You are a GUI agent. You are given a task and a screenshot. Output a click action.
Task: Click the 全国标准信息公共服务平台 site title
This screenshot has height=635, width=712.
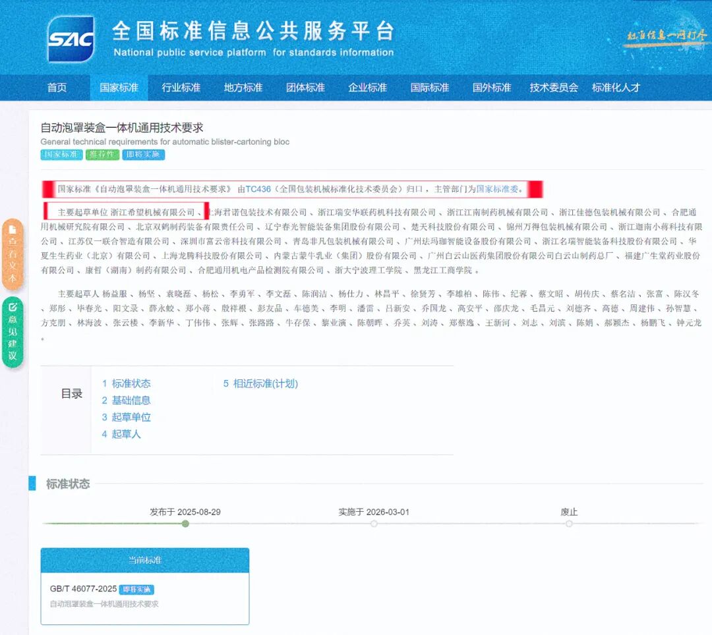point(253,31)
